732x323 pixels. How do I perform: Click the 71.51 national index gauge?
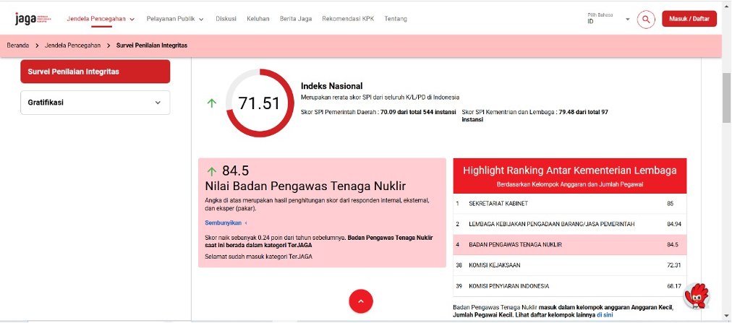point(260,103)
